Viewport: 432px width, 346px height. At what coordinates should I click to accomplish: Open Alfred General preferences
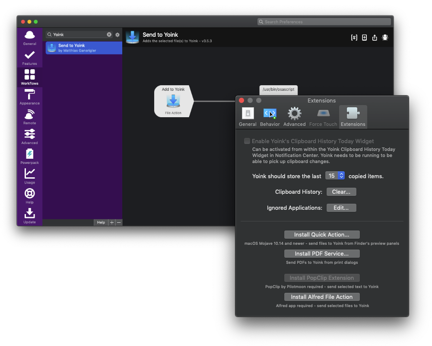(x=29, y=38)
